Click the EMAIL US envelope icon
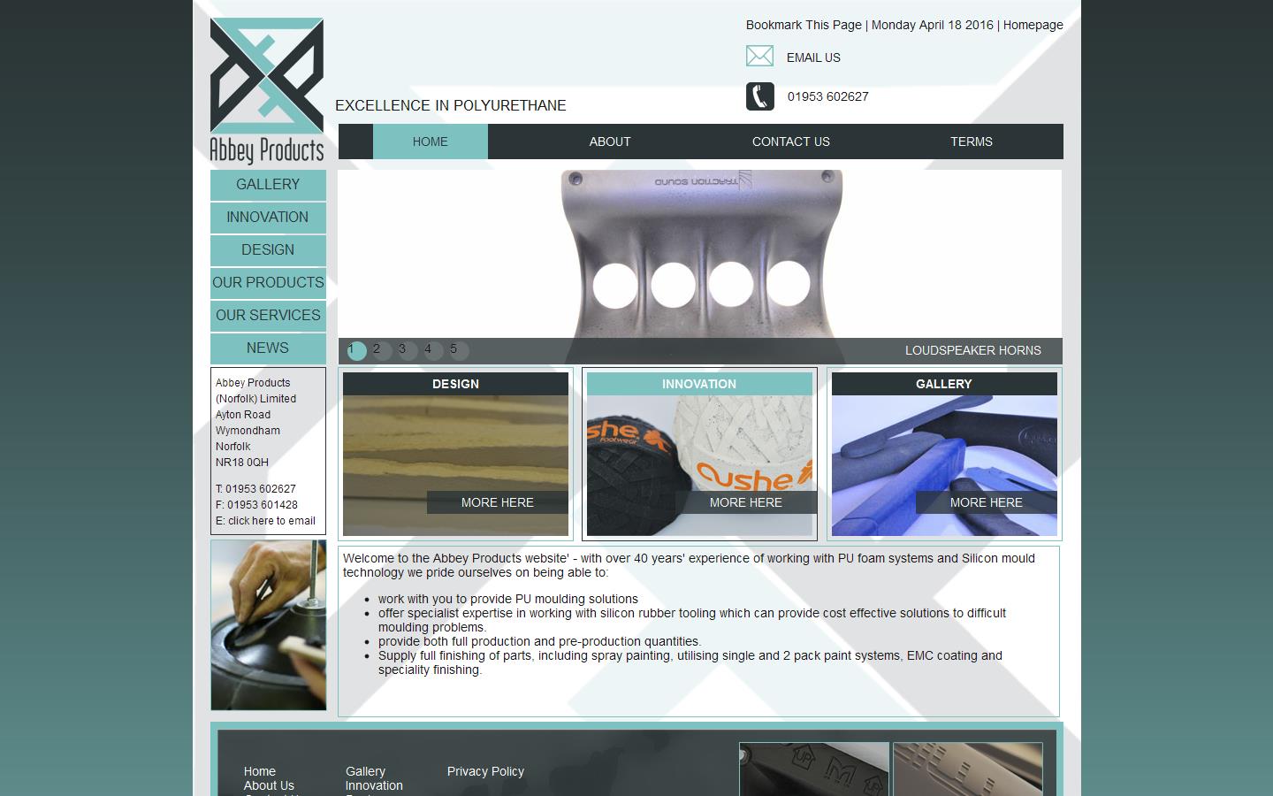 pos(759,56)
